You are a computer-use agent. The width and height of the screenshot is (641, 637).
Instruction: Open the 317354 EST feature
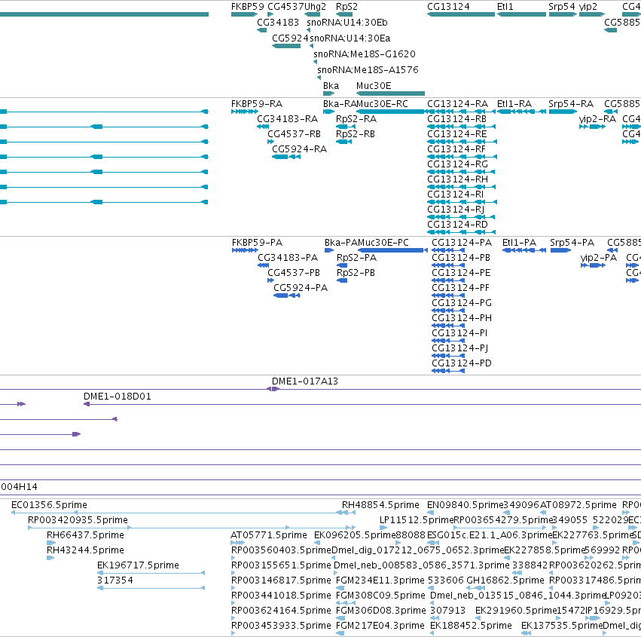(151, 588)
